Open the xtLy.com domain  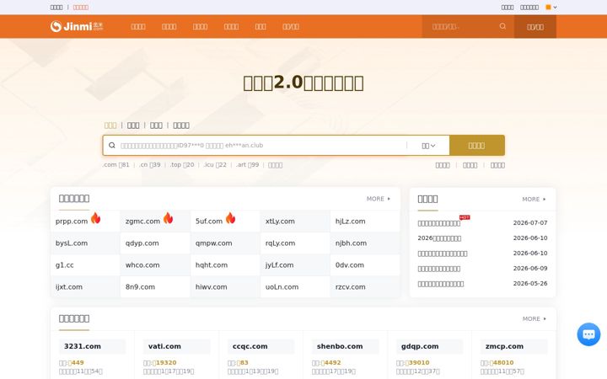[280, 222]
